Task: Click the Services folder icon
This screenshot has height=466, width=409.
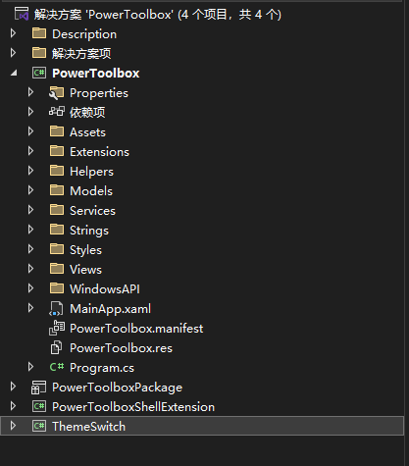Action: coord(57,210)
